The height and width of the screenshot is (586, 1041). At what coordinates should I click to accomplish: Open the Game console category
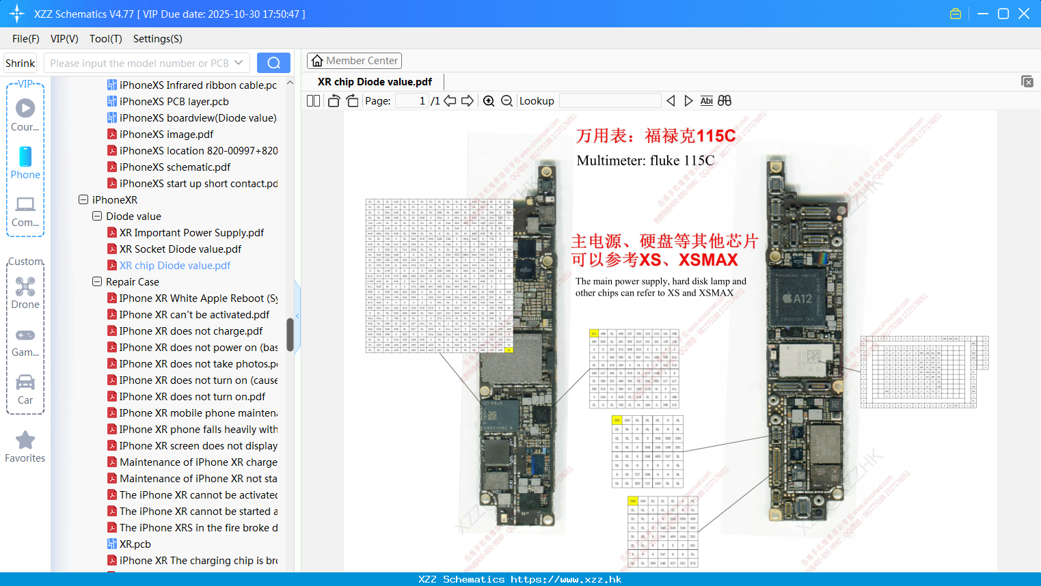[25, 341]
